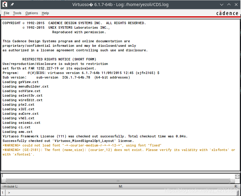The height and width of the screenshot is (196, 241).
Task: Click the 'set forth at FAR 1252.227-19' line
Action: pyautogui.click(x=49, y=68)
